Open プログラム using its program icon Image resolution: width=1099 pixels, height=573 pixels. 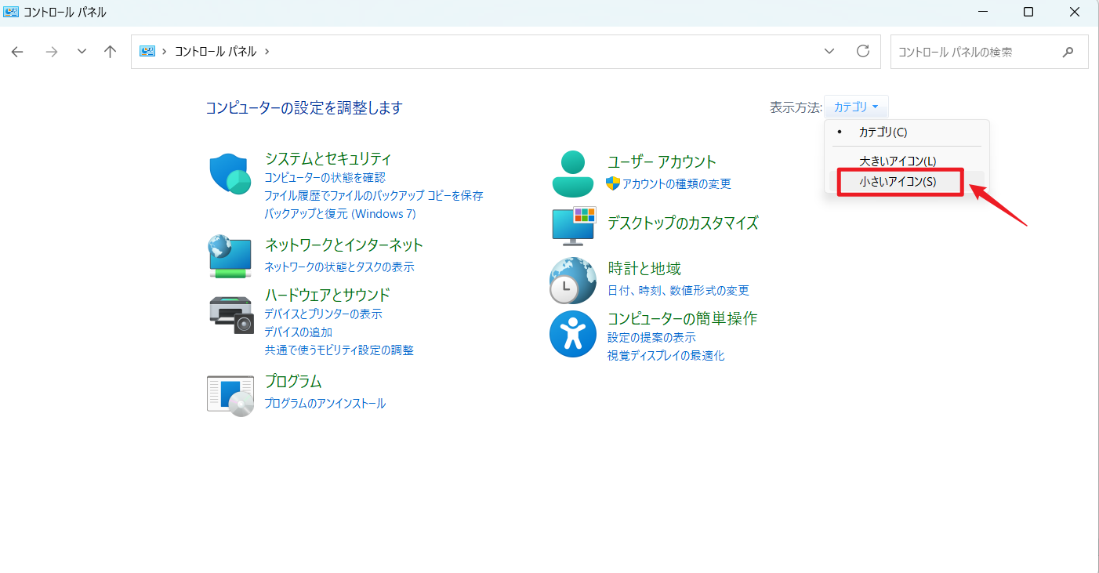click(x=230, y=392)
